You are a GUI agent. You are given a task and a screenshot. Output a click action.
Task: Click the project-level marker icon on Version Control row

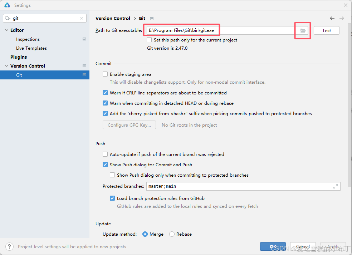pyautogui.click(x=84, y=66)
